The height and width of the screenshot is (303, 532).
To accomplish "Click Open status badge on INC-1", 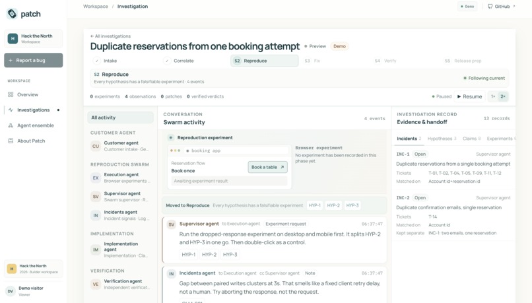I will (420, 154).
